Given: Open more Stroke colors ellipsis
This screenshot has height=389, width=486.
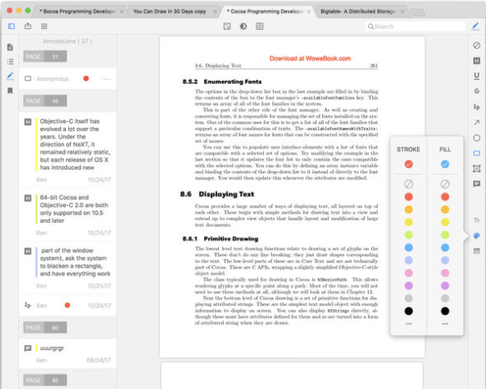Looking at the screenshot, I should (x=409, y=323).
